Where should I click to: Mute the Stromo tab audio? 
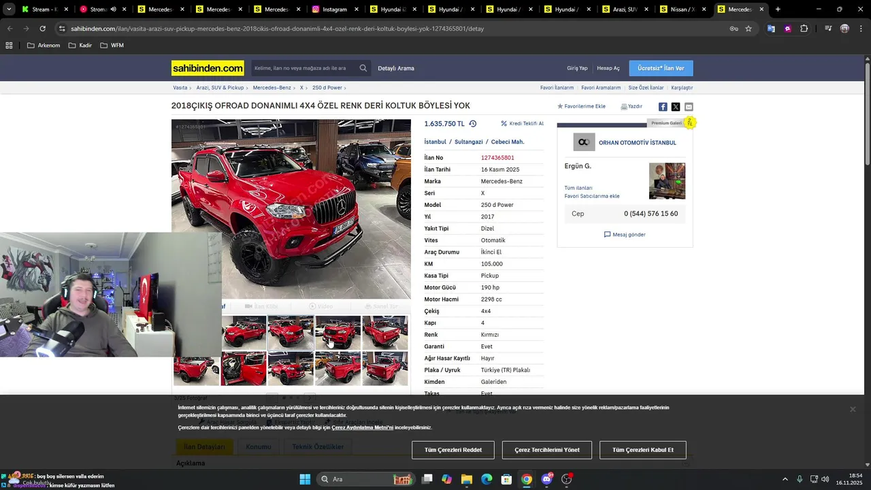(113, 10)
